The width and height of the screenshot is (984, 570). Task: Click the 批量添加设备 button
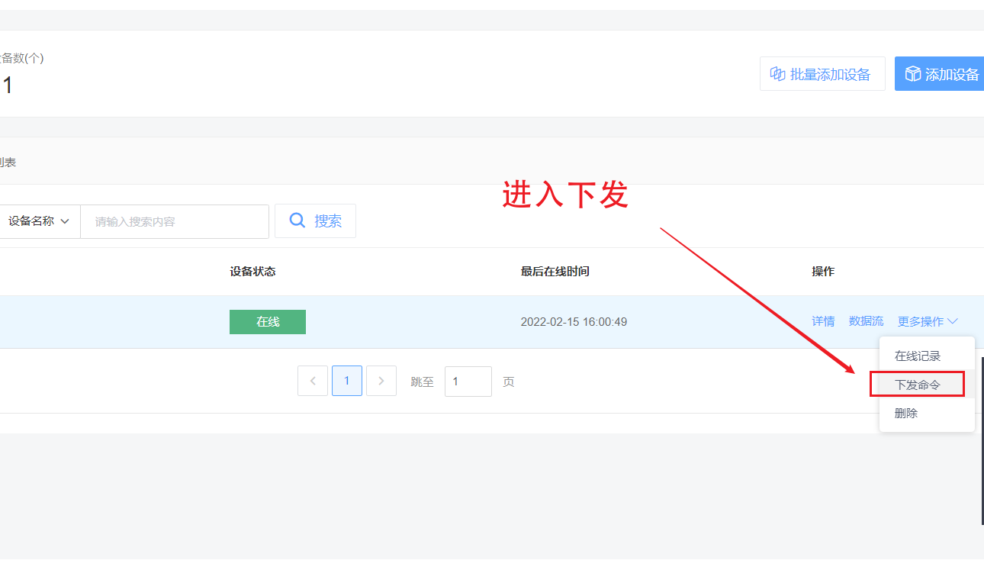[822, 74]
